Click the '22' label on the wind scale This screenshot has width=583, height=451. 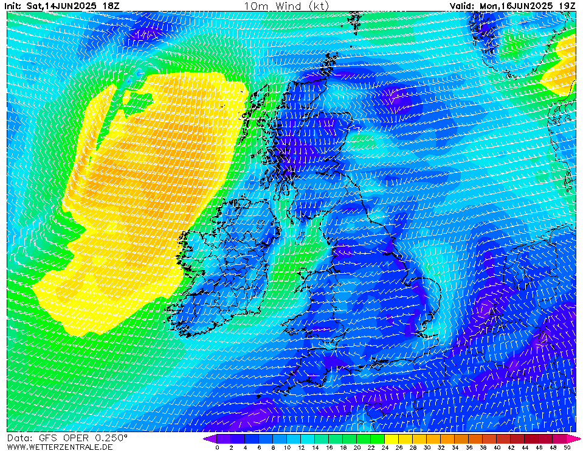[x=371, y=447]
